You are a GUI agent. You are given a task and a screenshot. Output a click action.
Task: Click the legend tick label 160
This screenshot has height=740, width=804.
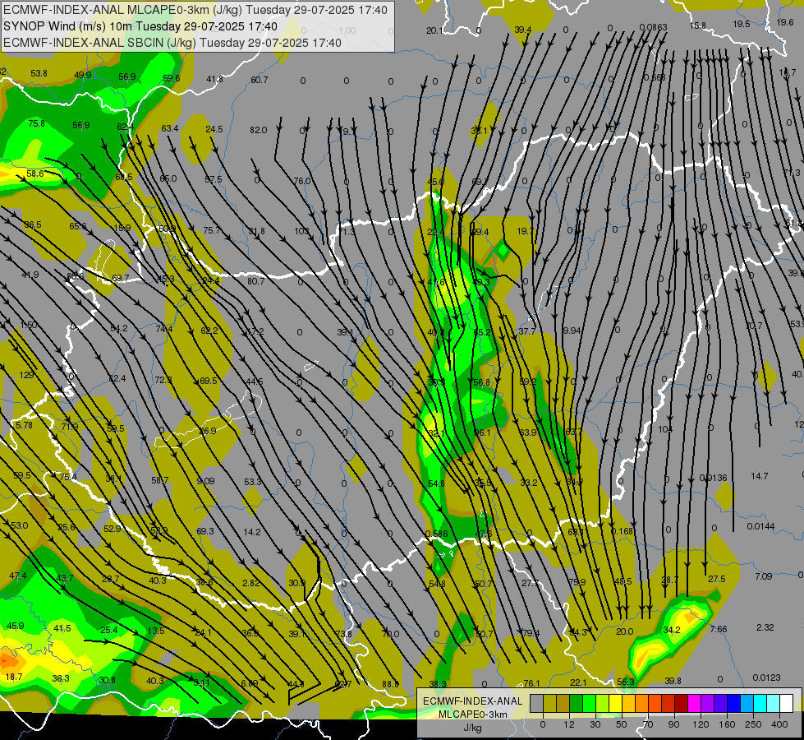(727, 724)
